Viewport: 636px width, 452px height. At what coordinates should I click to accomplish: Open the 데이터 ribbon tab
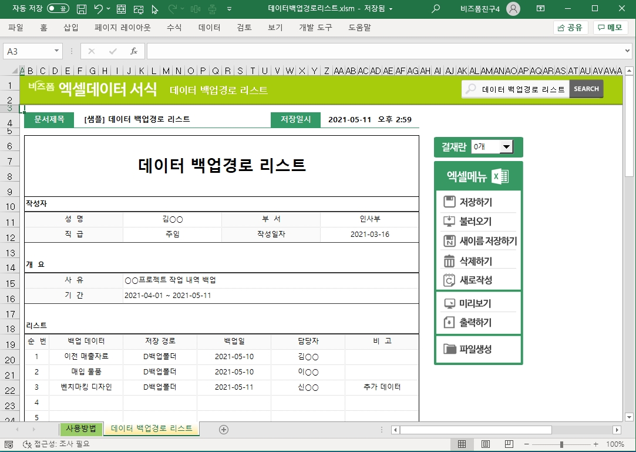[x=209, y=28]
